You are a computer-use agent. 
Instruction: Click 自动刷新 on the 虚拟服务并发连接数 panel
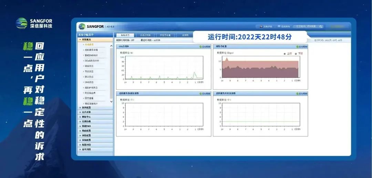tap(302, 93)
